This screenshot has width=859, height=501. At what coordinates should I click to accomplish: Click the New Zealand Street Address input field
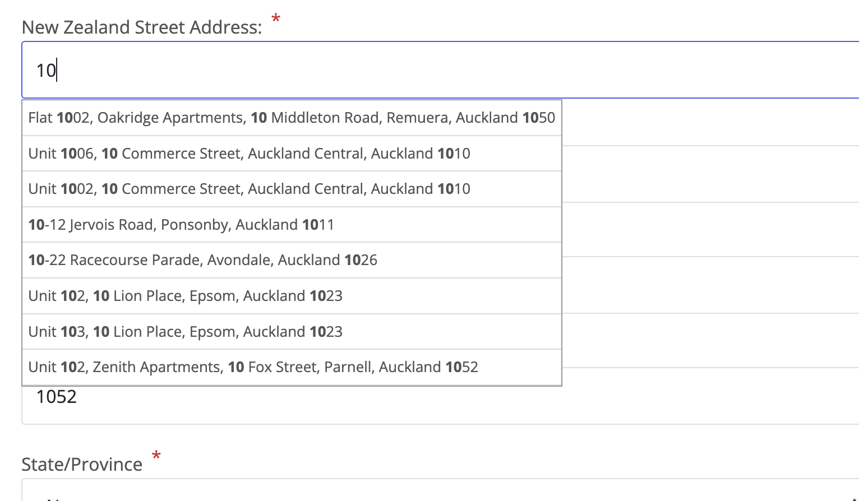coord(440,70)
